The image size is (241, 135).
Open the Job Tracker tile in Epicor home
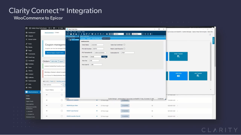point(198,76)
